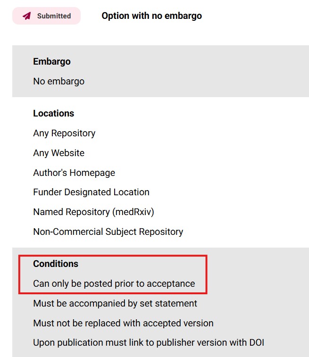The height and width of the screenshot is (357, 309).
Task: Select 'Must not be replaced with accepted version'
Action: pos(123,324)
